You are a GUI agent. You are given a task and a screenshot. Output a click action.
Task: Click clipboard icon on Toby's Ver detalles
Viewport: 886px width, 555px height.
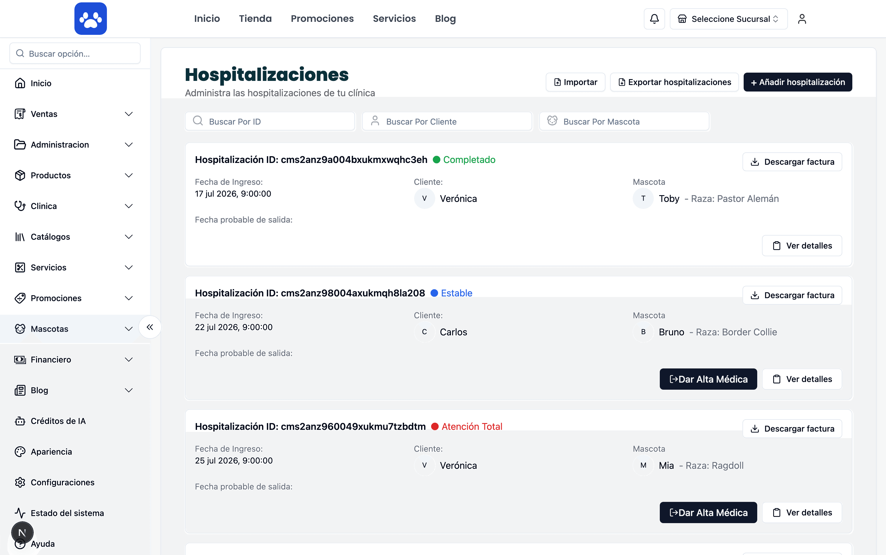pyautogui.click(x=776, y=246)
